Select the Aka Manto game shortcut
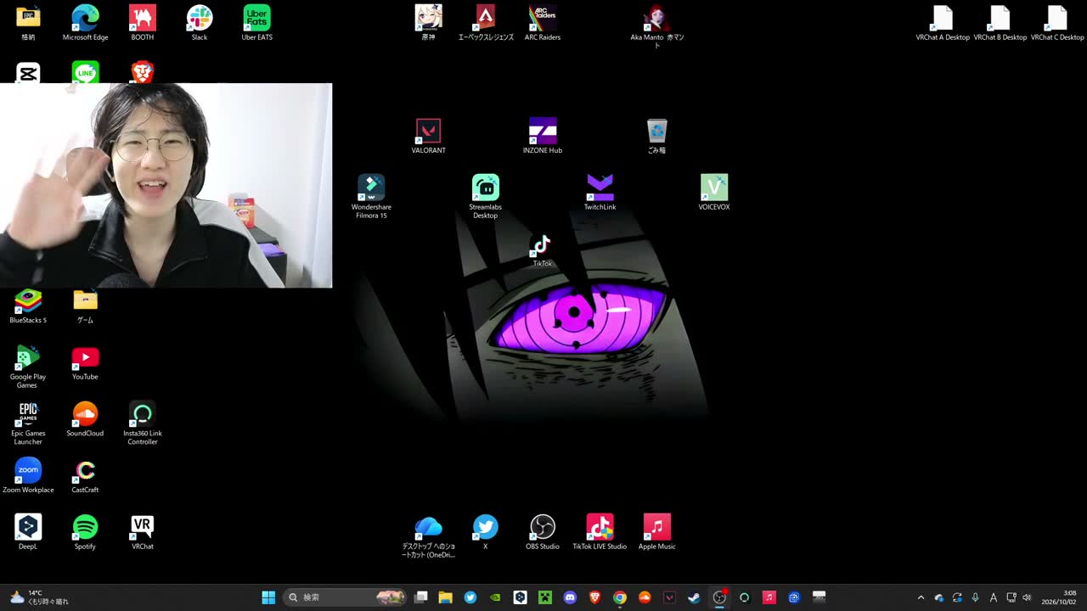Viewport: 1087px width, 611px height. tap(656, 26)
